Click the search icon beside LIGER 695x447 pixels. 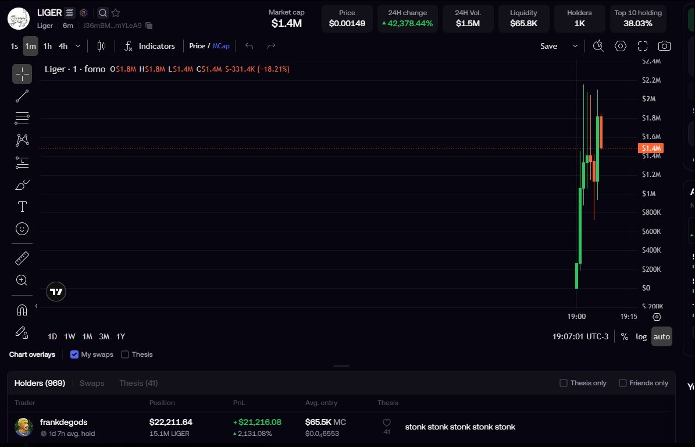click(x=102, y=13)
